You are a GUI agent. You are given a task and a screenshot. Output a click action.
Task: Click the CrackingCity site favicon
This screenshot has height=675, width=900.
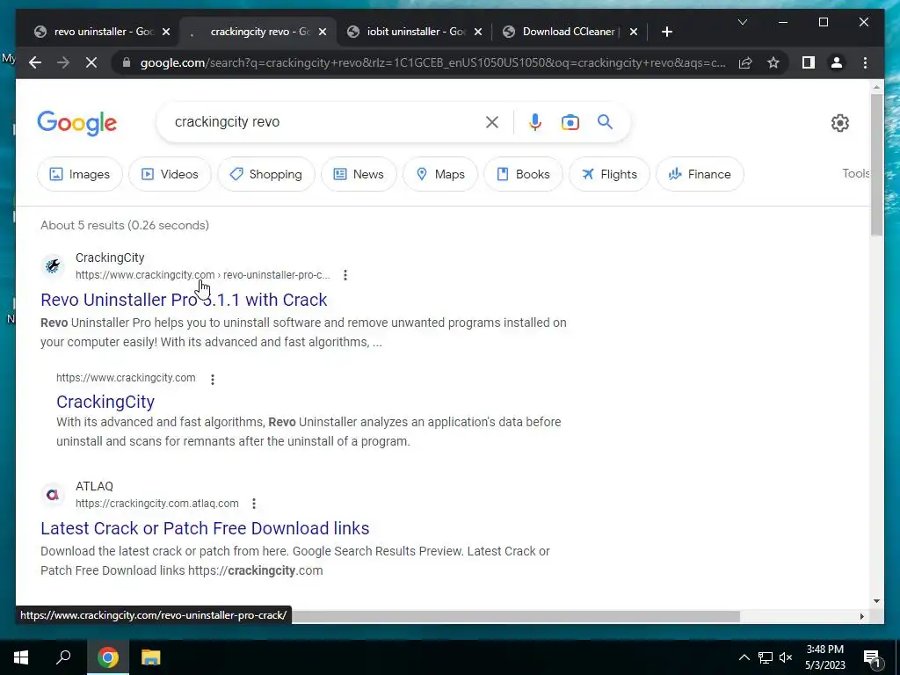[53, 265]
